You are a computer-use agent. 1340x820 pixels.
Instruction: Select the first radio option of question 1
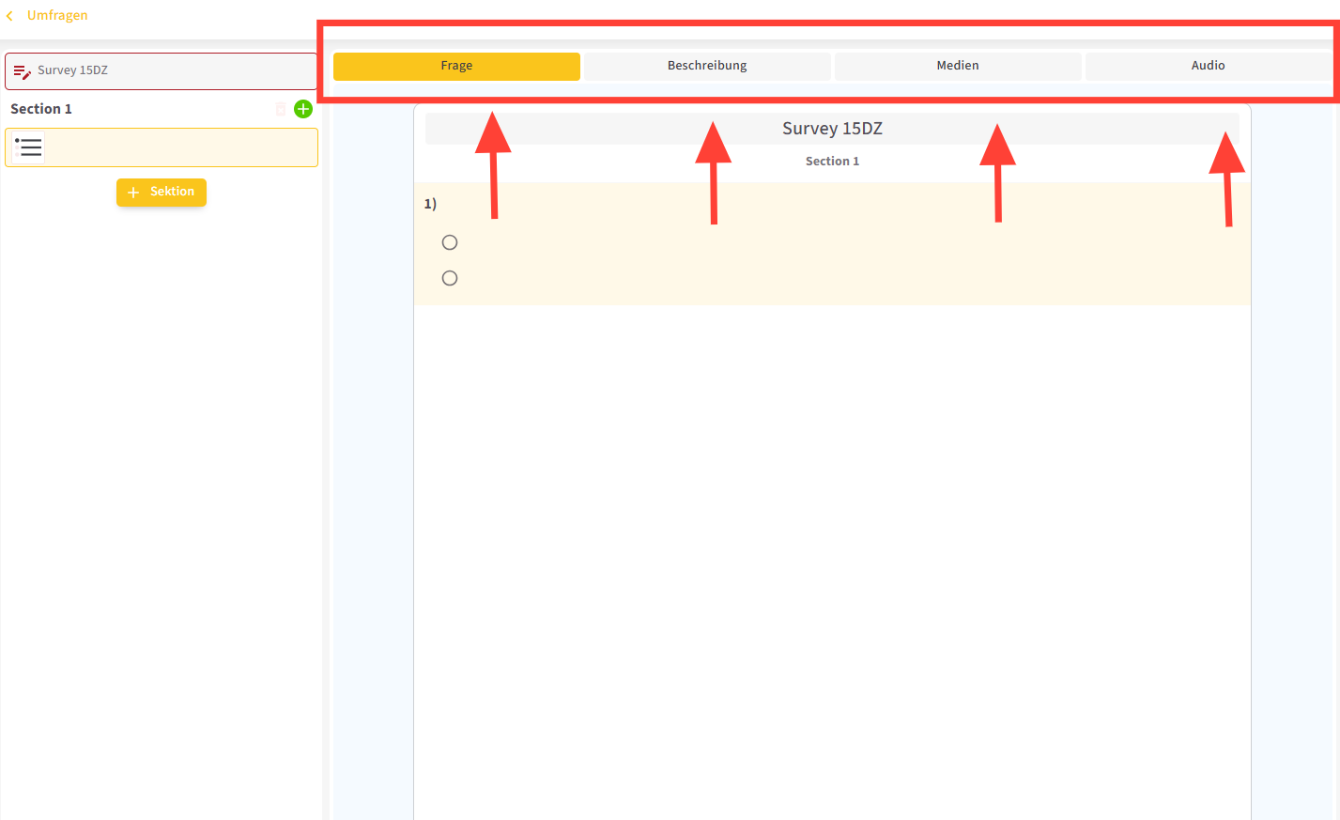[450, 242]
